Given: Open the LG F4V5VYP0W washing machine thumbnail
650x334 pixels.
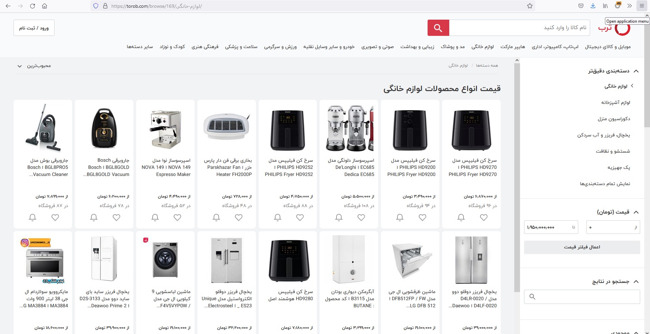Looking at the screenshot, I should tap(166, 260).
